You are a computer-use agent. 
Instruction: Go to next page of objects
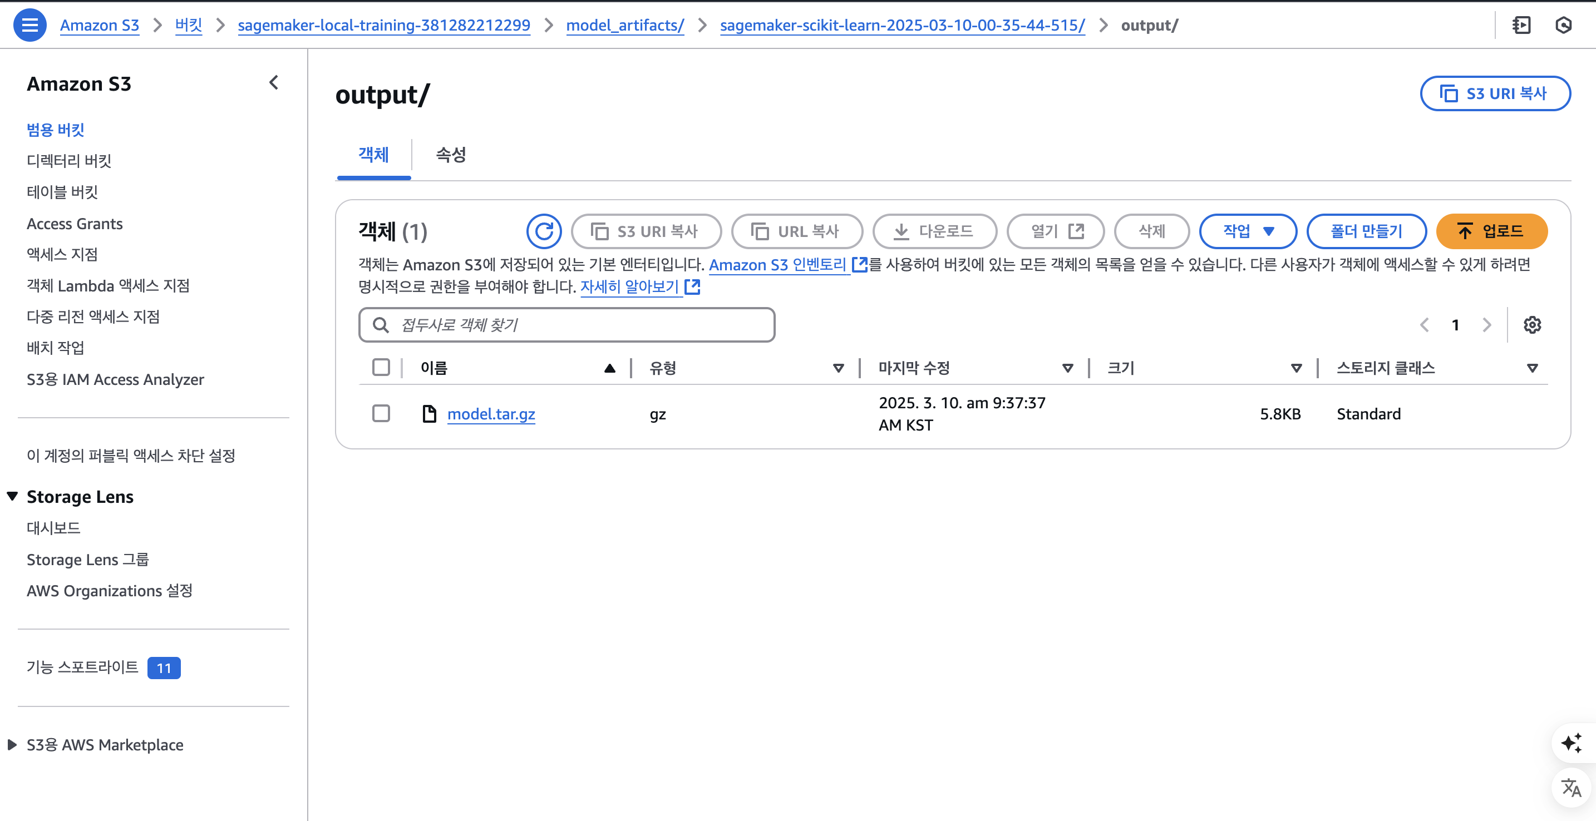pos(1486,325)
